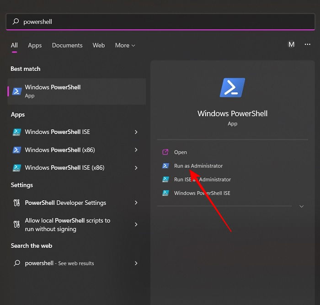Open the More filter dropdown
The width and height of the screenshot is (320, 305).
125,45
